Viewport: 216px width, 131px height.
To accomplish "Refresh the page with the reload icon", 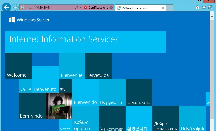I will pos(111,7).
